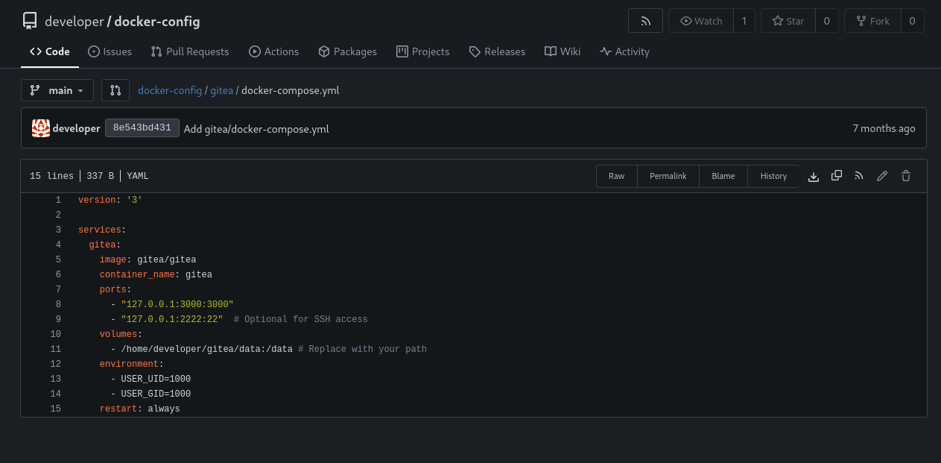Open the Packages tab
The width and height of the screenshot is (941, 463).
(347, 51)
